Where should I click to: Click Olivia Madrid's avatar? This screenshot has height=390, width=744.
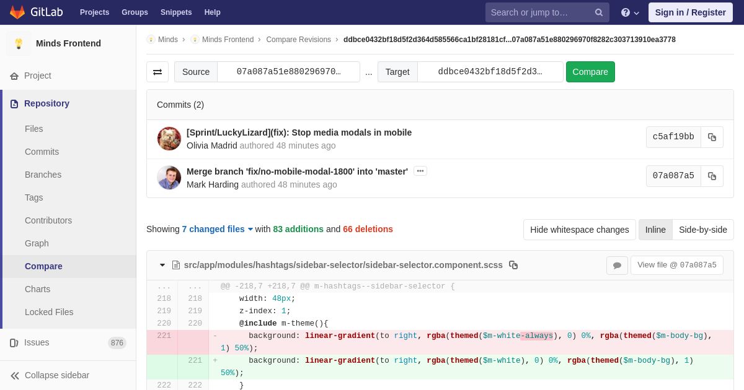[169, 139]
